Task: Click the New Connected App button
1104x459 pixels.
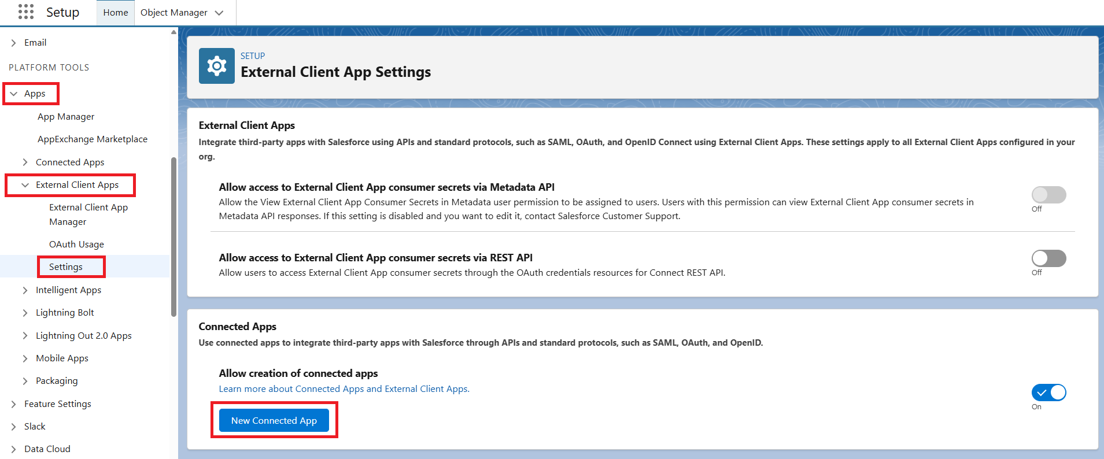Action: (274, 420)
